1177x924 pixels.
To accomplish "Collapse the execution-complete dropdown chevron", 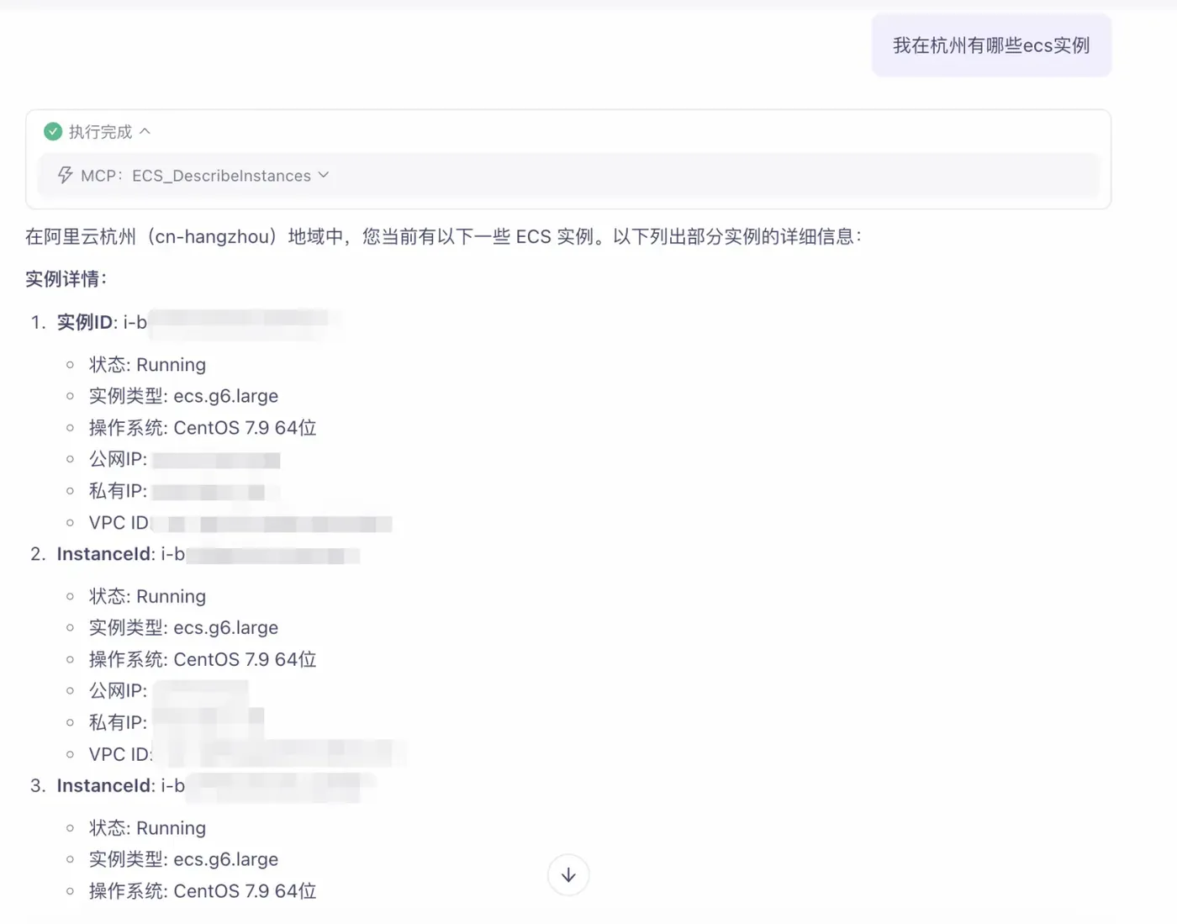I will coord(145,131).
